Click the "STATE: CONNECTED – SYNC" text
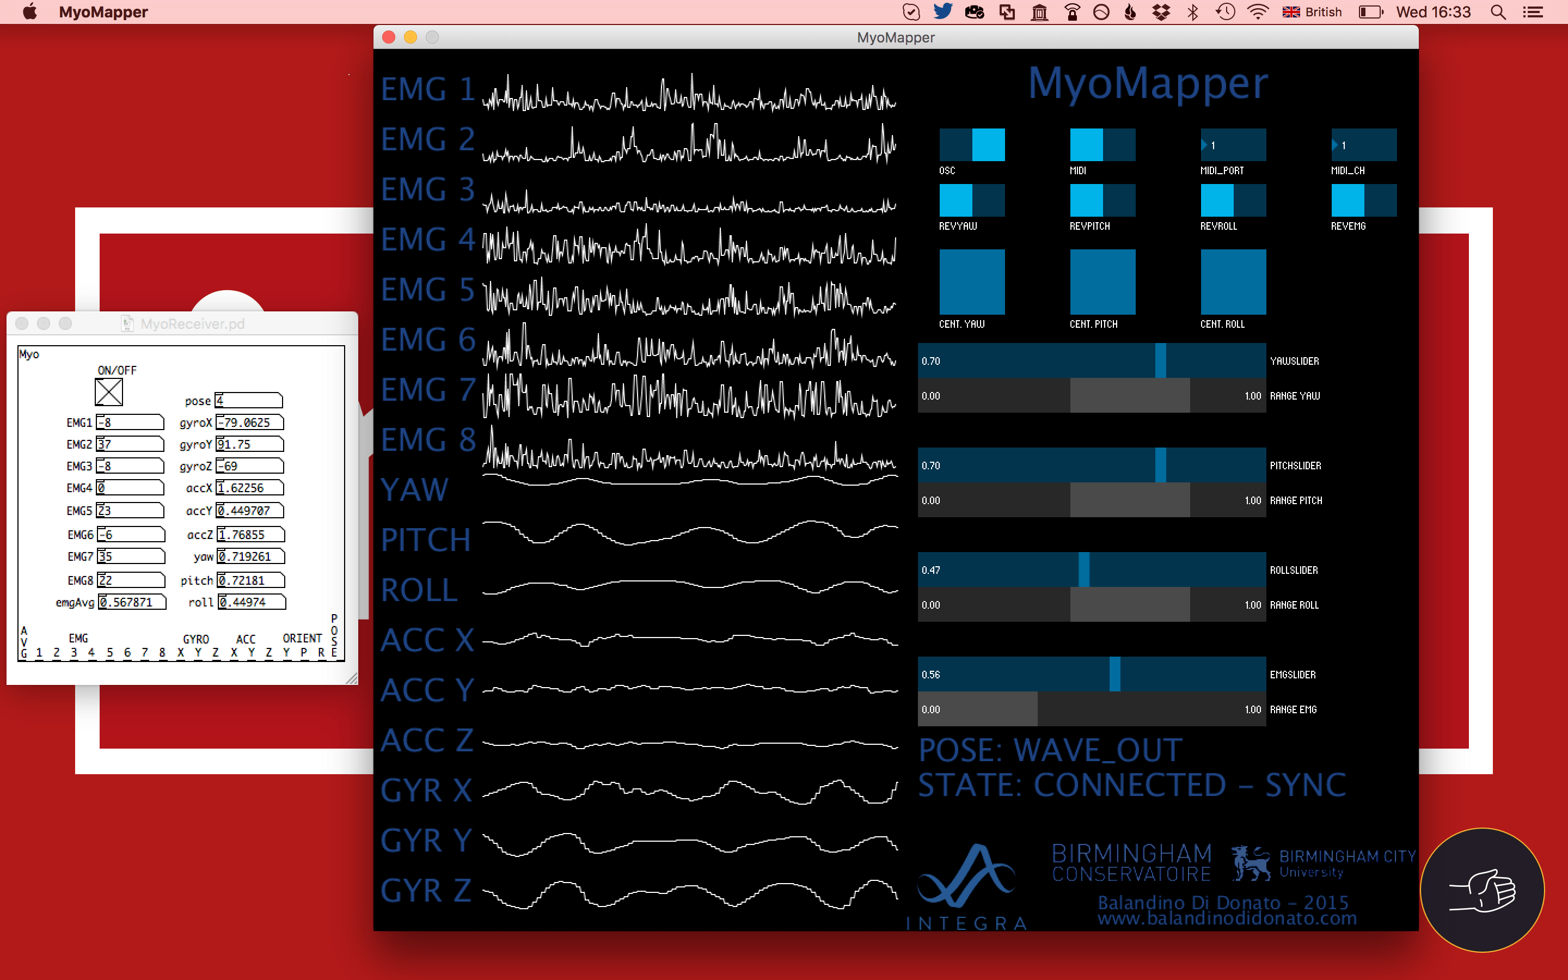Viewport: 1568px width, 980px height. [1132, 785]
